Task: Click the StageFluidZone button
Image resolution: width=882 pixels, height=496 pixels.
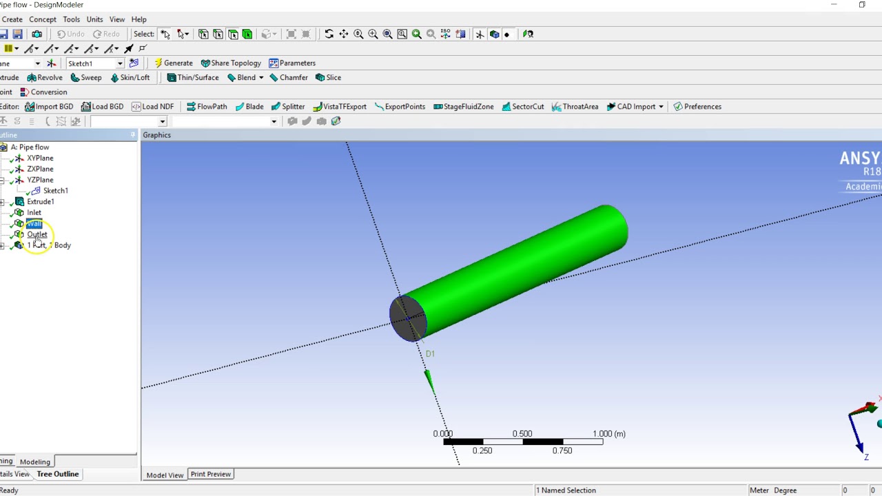Action: (463, 107)
